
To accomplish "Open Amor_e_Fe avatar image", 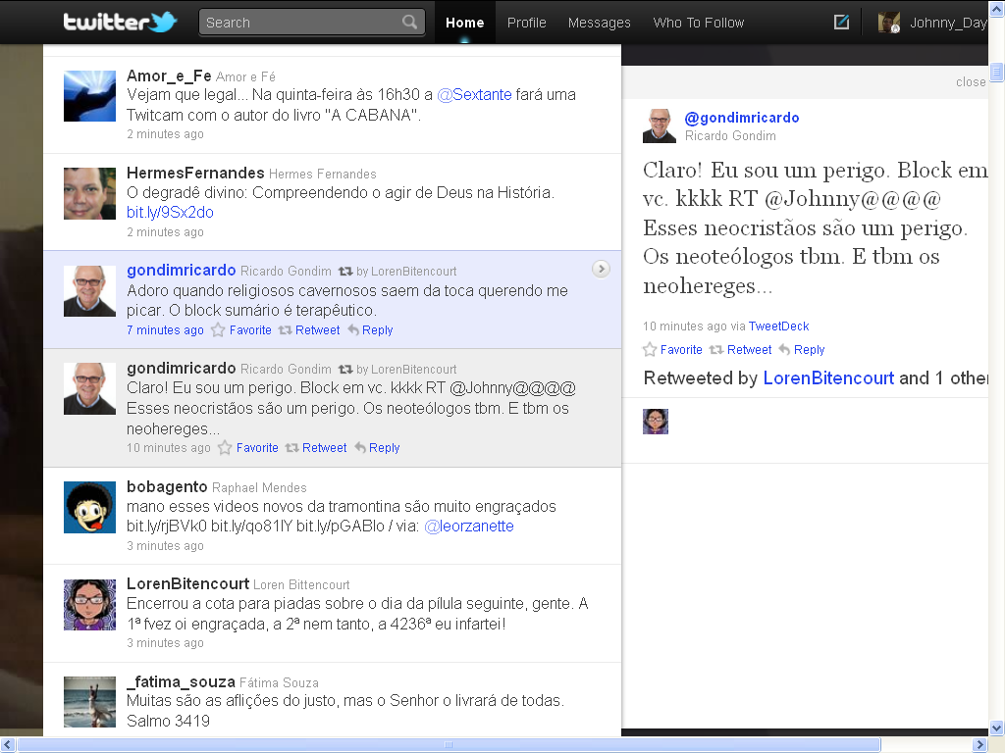I will (89, 96).
